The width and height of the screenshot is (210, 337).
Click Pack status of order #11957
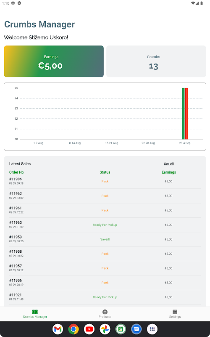(x=105, y=268)
